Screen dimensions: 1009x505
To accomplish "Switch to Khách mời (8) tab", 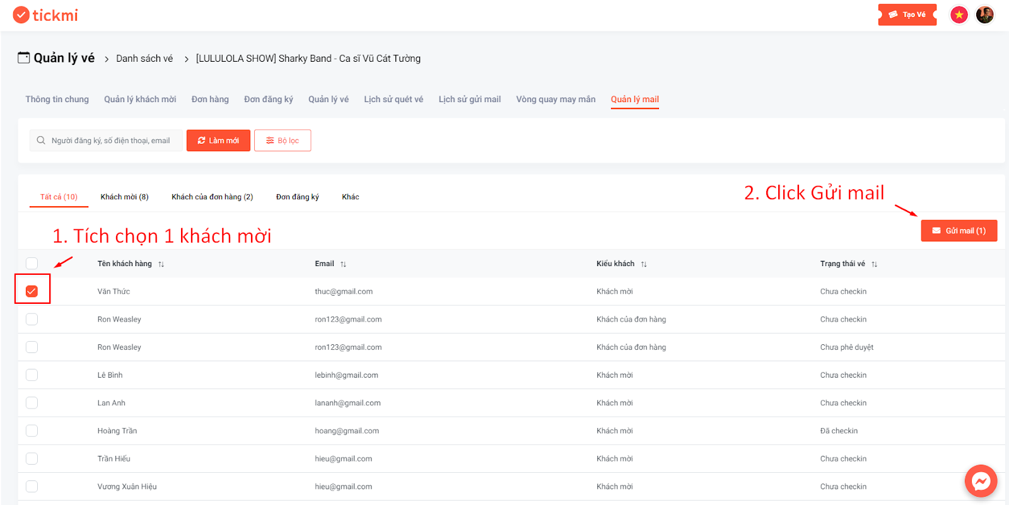I will (124, 197).
